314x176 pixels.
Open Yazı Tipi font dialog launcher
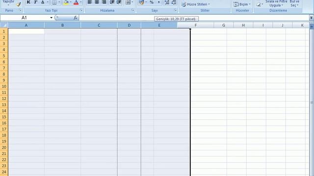(x=81, y=10)
